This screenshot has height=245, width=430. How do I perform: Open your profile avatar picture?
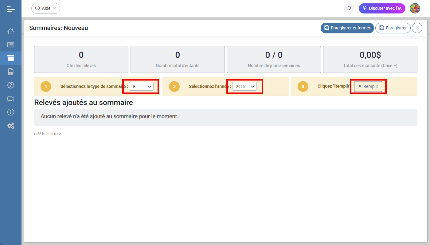415,8
